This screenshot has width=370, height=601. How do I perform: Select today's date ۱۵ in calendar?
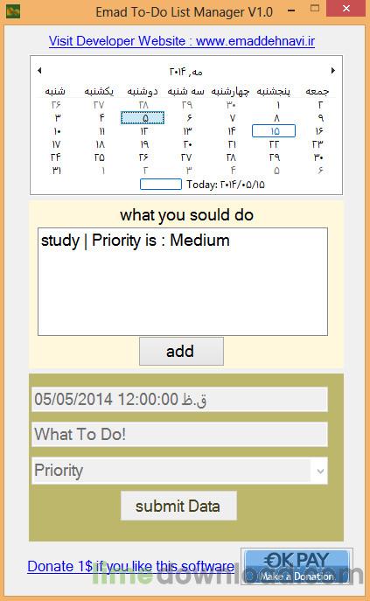pos(274,130)
